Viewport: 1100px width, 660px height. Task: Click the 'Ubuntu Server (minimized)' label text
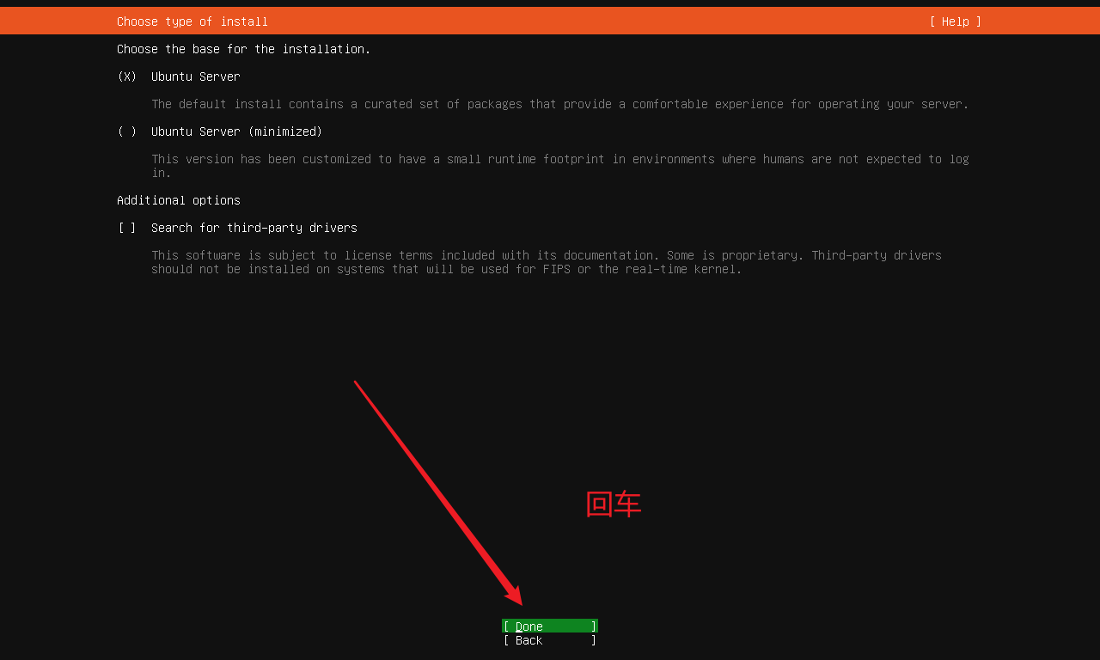pos(237,131)
